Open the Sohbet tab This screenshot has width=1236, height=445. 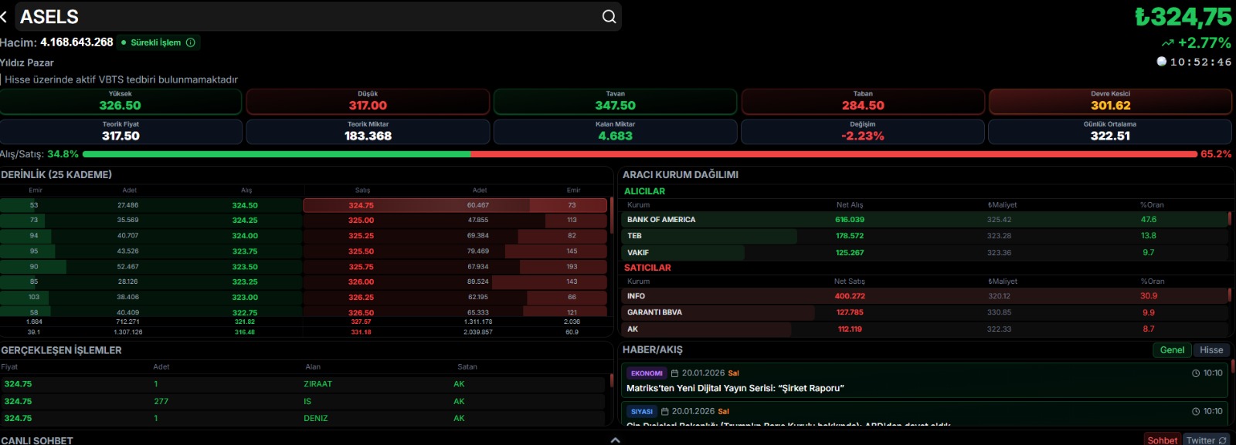(x=1162, y=440)
